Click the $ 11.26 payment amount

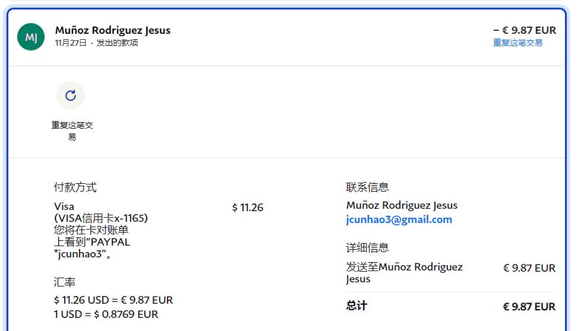pyautogui.click(x=248, y=208)
